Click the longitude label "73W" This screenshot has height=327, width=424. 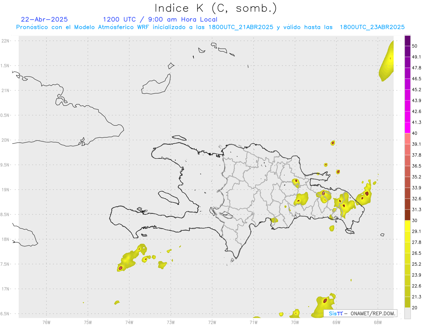[x=171, y=322]
